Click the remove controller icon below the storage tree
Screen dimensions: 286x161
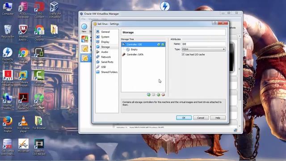point(154,94)
